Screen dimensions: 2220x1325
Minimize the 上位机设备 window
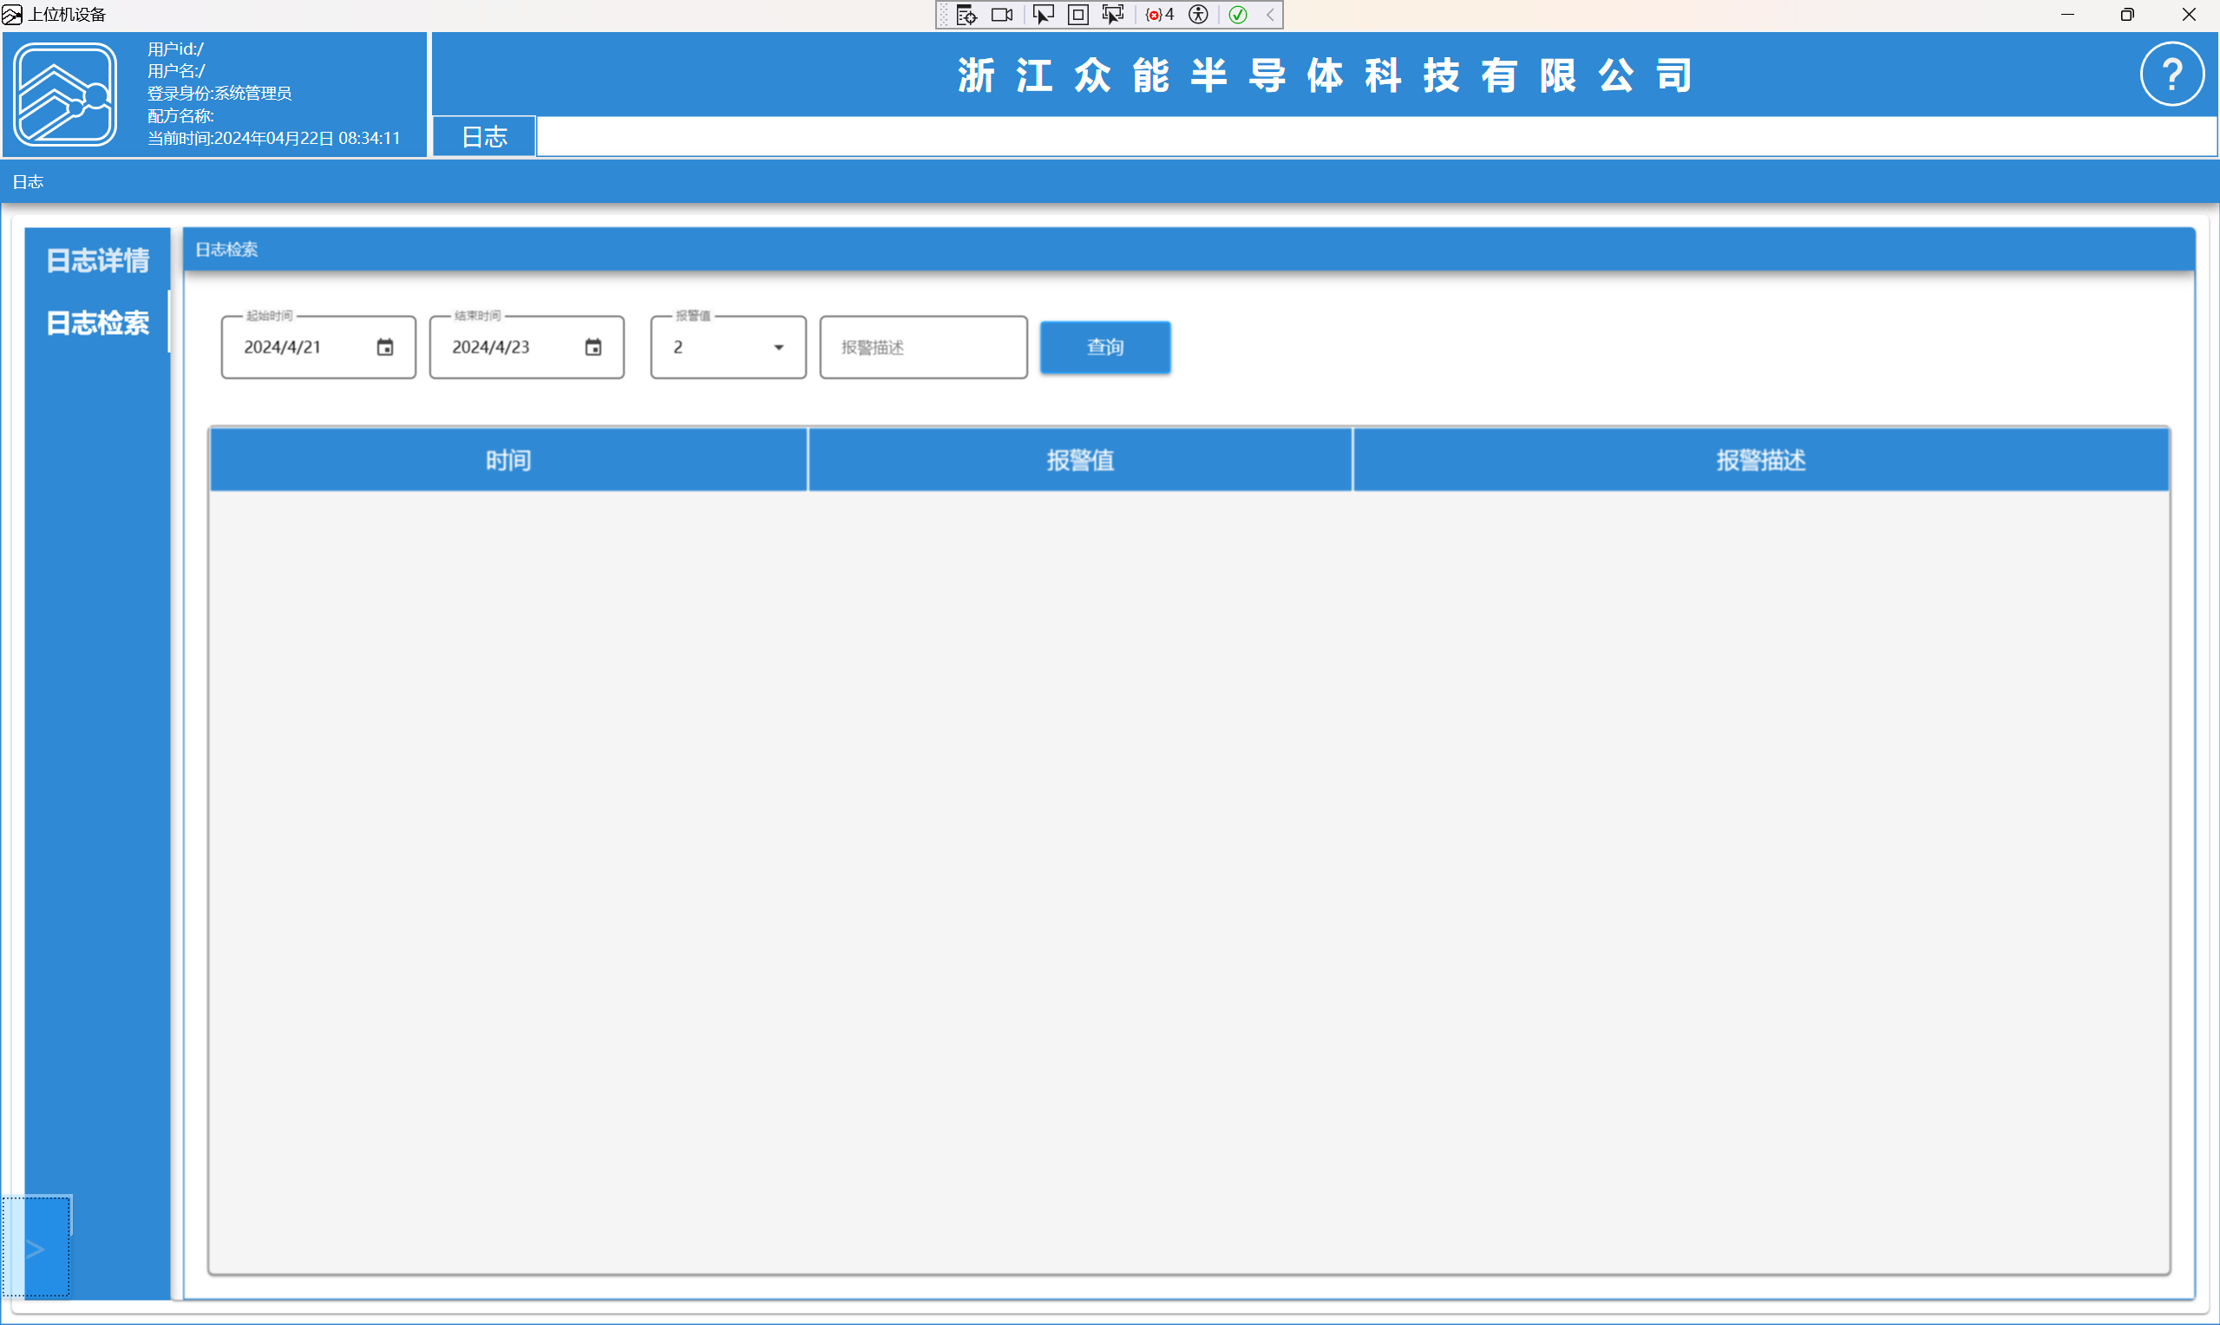click(2066, 14)
